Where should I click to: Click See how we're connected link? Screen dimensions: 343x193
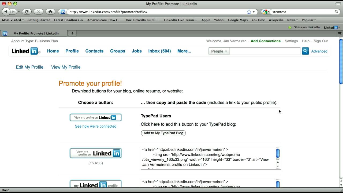click(96, 126)
